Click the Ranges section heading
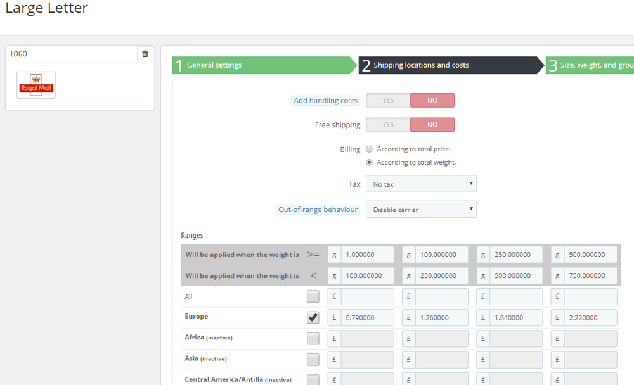 click(192, 236)
